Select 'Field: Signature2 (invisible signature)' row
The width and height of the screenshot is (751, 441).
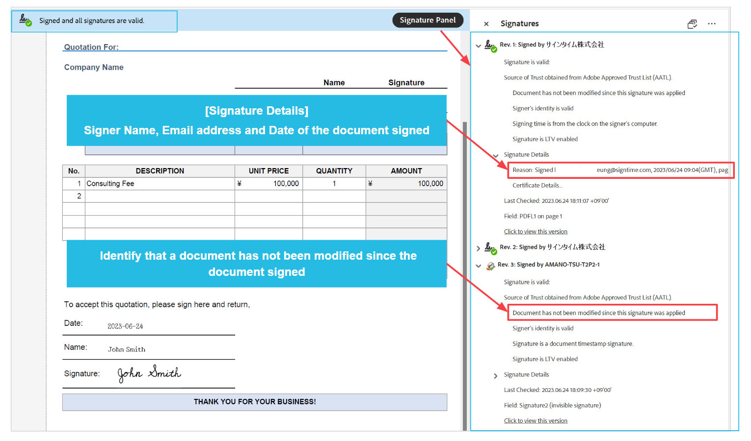(552, 405)
